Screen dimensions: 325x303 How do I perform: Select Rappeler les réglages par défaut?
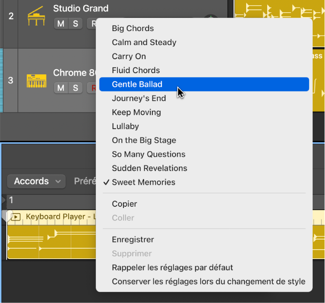172,268
